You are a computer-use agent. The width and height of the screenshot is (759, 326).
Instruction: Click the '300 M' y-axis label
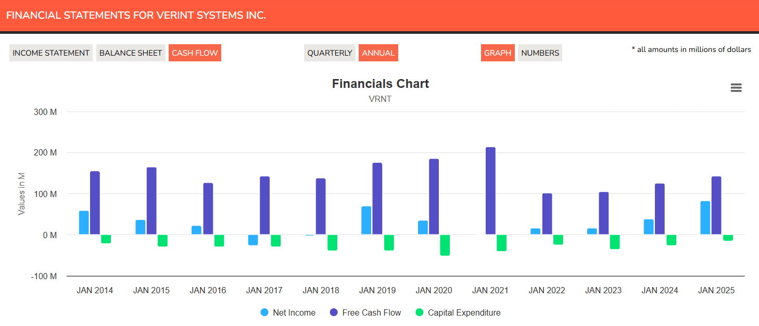click(46, 112)
